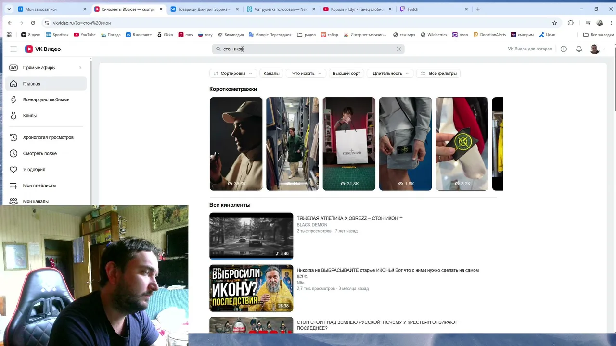Switch to Чат рулетка голосовая tab
This screenshot has height=346, width=616.
(x=281, y=9)
